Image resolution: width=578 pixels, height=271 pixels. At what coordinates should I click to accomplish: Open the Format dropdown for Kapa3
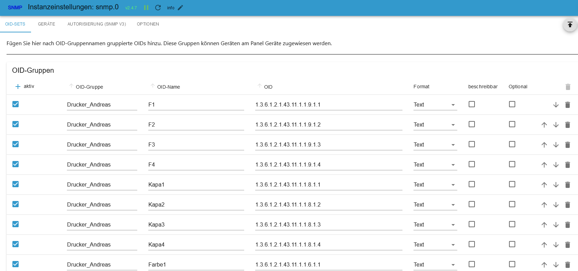pos(435,225)
